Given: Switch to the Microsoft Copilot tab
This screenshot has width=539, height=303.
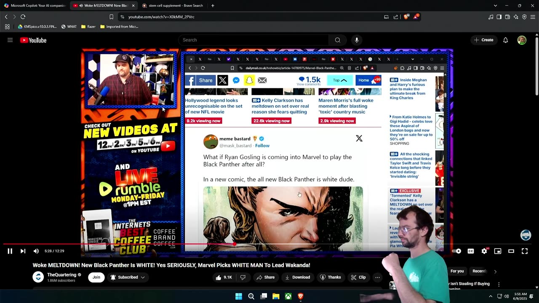Looking at the screenshot, I should point(35,5).
